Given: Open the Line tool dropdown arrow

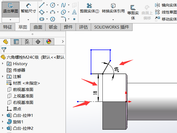Looking at the screenshot, I should [47, 5].
